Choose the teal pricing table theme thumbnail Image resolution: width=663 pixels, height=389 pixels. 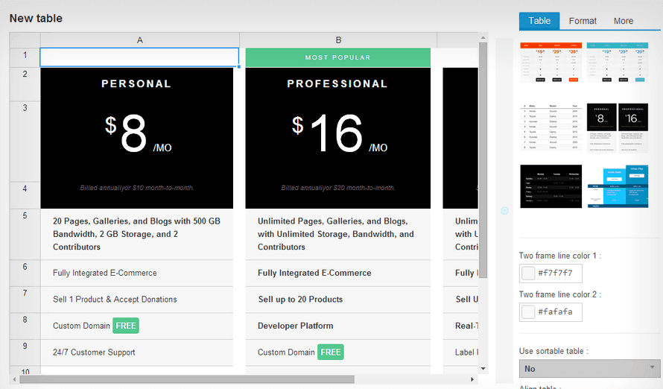[x=618, y=63]
